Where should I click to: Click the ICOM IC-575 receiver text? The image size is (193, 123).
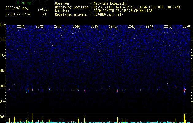pos(123,11)
